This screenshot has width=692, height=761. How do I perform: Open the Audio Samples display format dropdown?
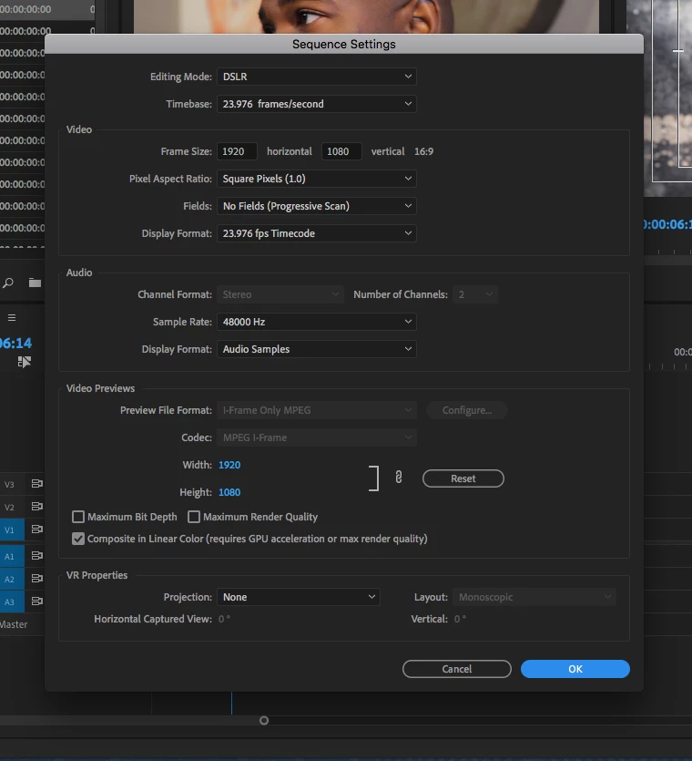click(x=316, y=349)
